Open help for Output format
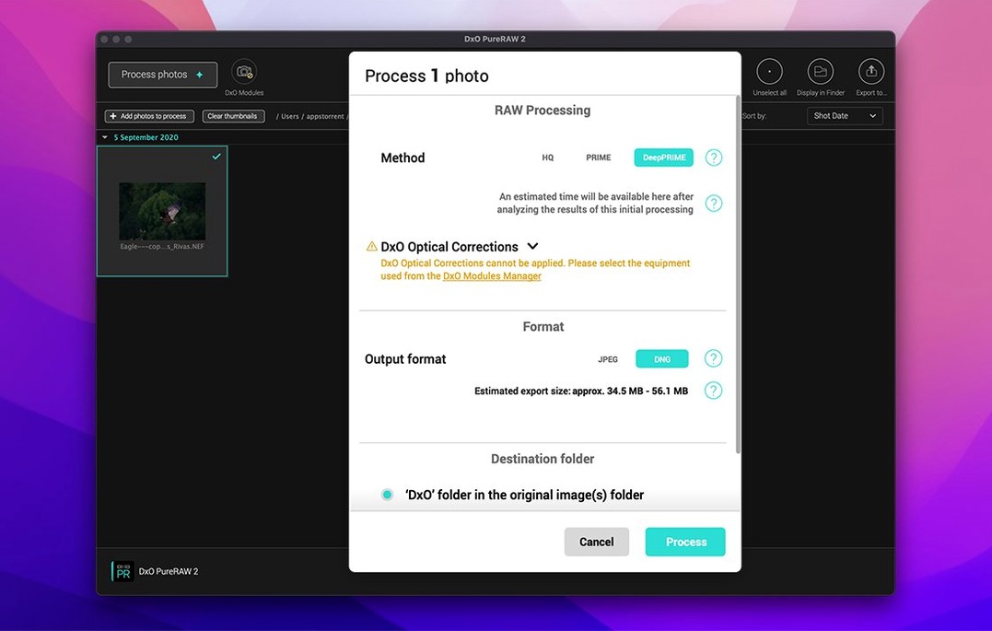Image resolution: width=992 pixels, height=631 pixels. click(x=713, y=359)
